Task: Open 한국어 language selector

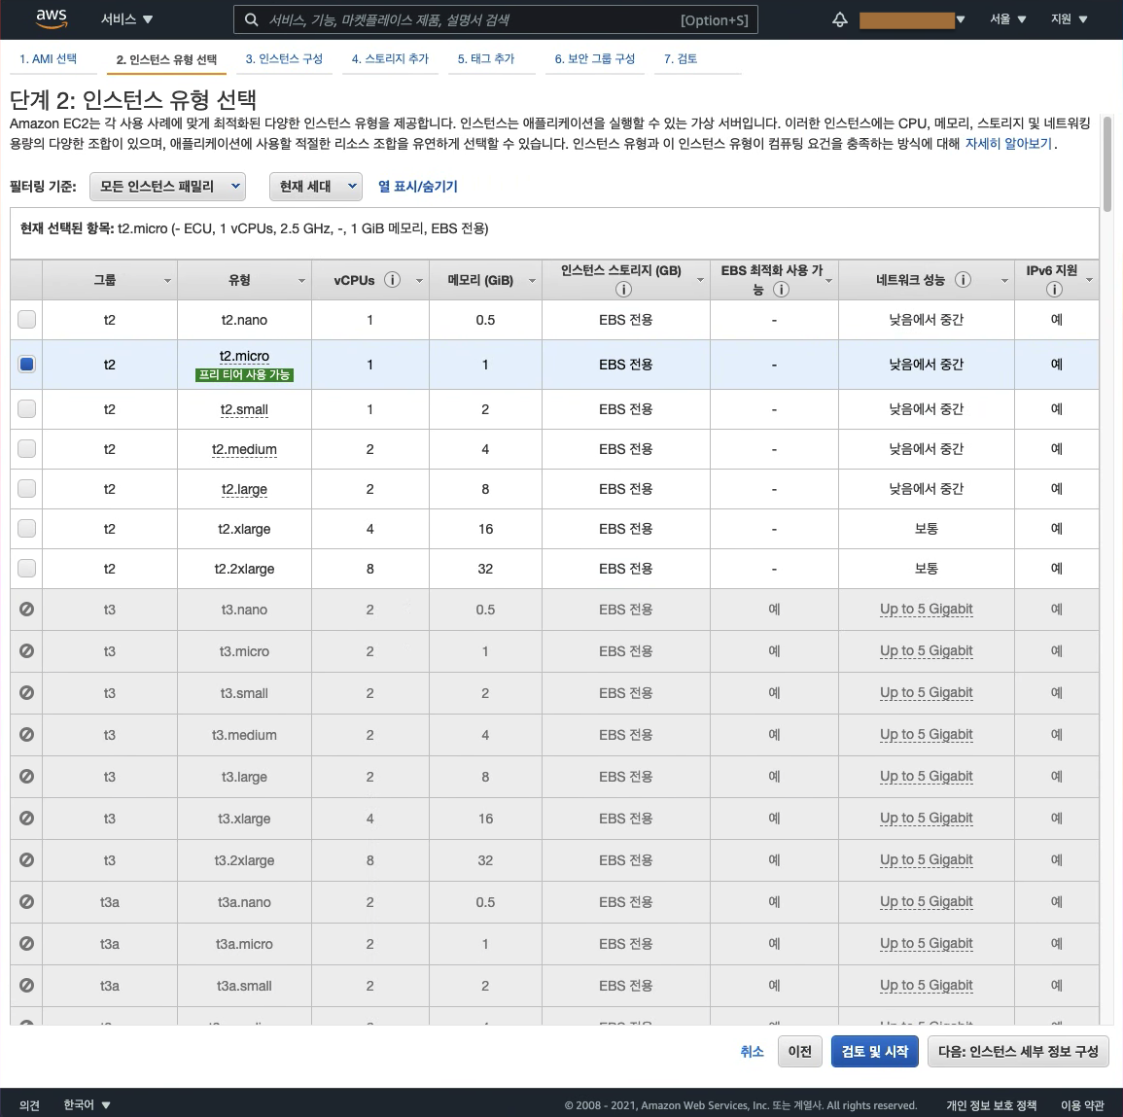Action: pos(87,1104)
